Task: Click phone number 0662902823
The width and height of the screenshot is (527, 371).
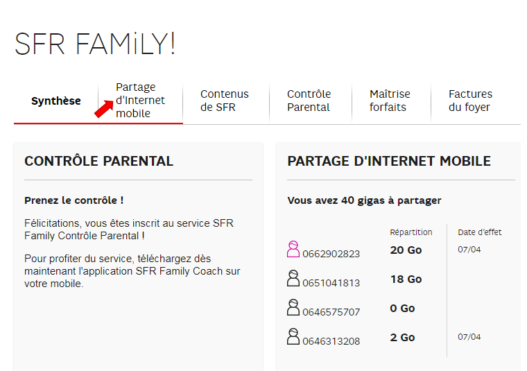Action: click(x=331, y=254)
